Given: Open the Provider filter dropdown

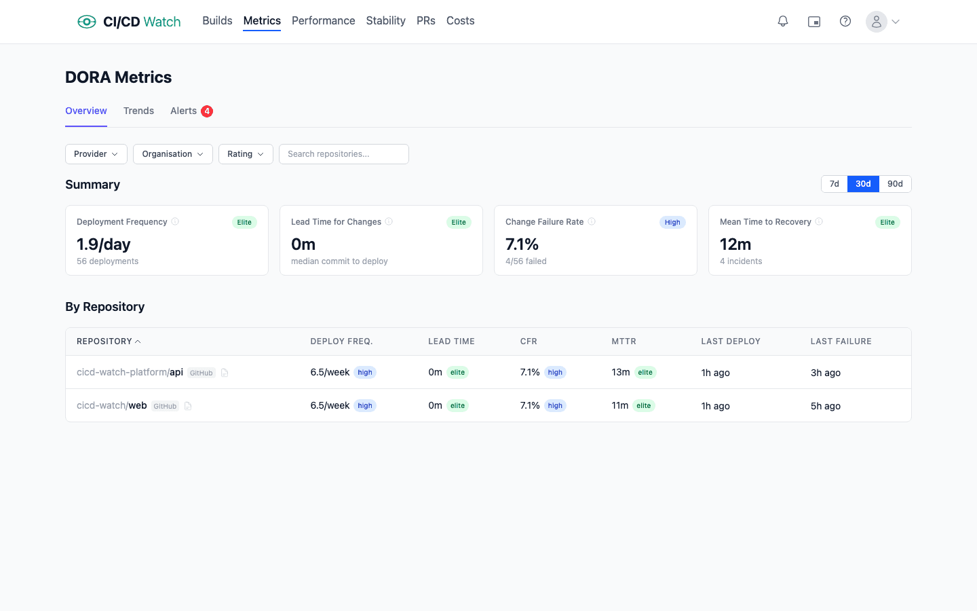Looking at the screenshot, I should tap(96, 154).
